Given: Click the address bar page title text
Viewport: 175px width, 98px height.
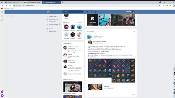Looking at the screenshot, I should coord(28,5).
